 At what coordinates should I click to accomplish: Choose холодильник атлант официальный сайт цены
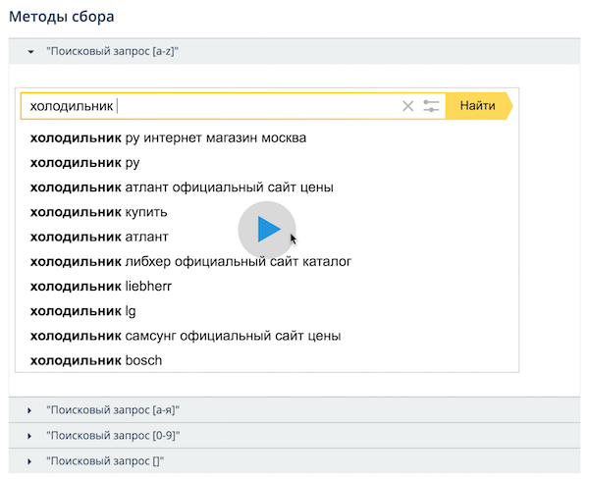coord(182,187)
